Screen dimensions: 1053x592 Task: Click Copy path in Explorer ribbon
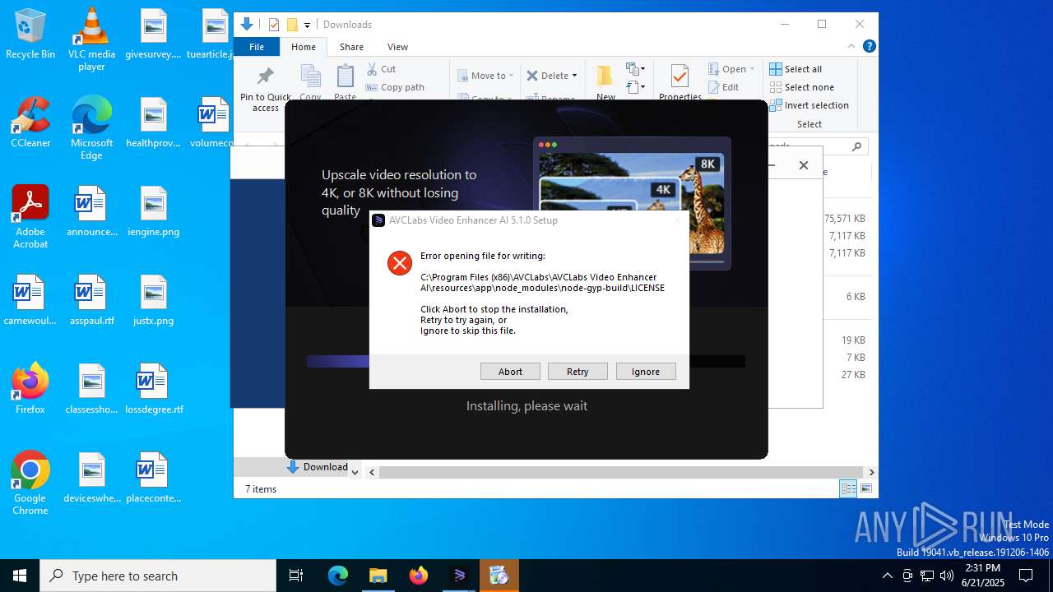point(395,87)
